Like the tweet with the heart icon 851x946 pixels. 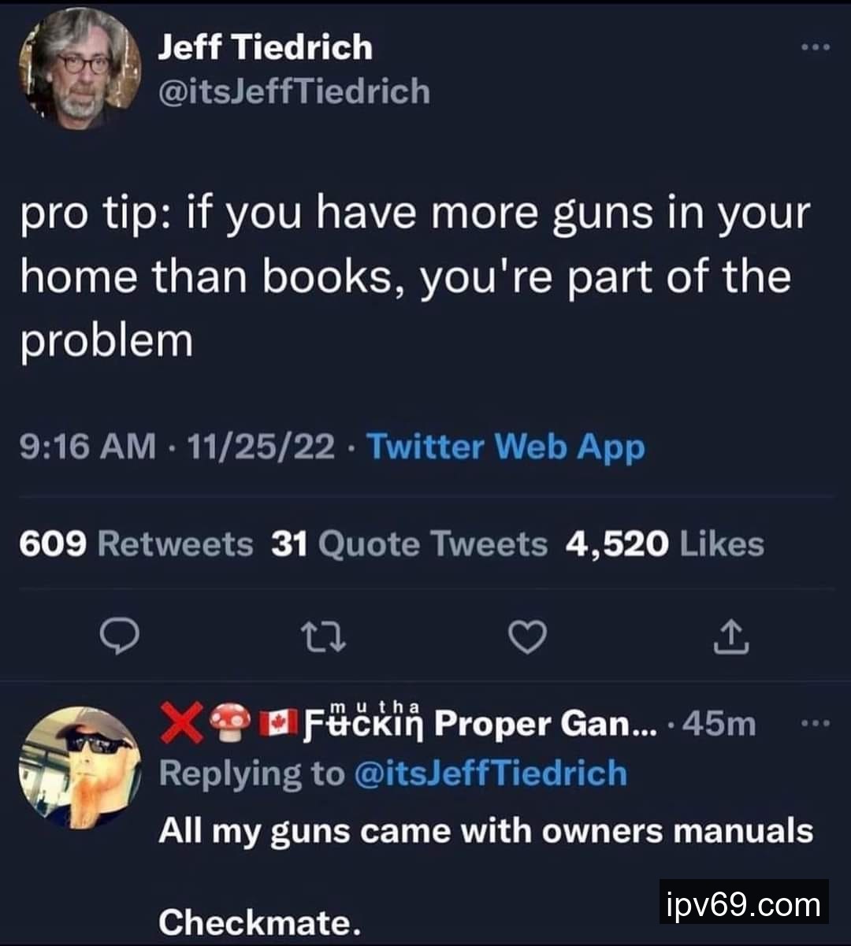coord(526,636)
